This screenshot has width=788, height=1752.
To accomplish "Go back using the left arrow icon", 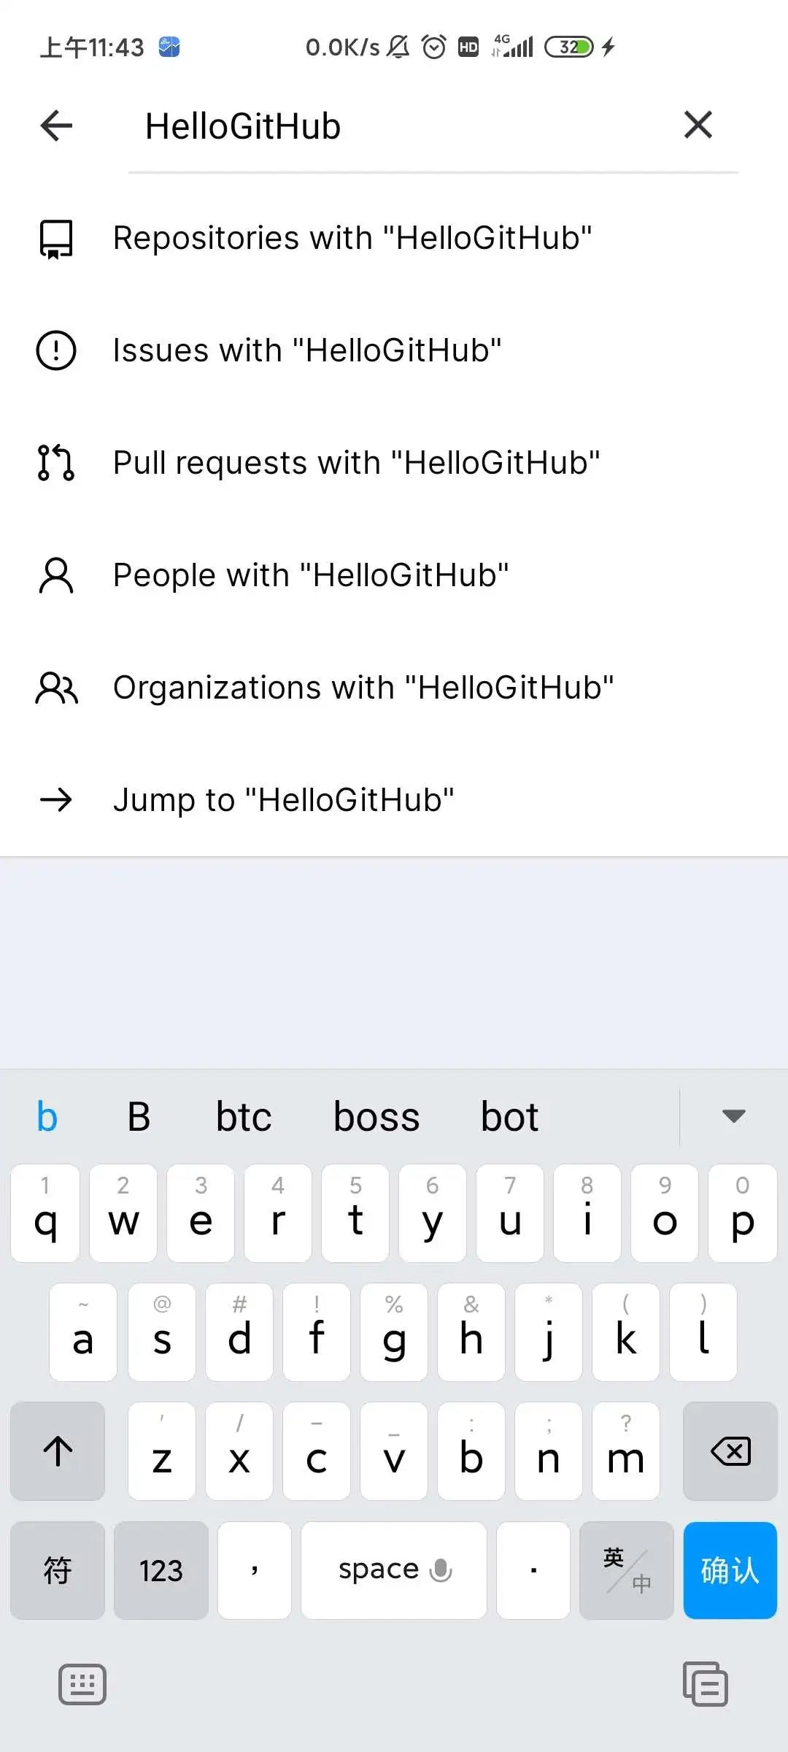I will pyautogui.click(x=56, y=126).
